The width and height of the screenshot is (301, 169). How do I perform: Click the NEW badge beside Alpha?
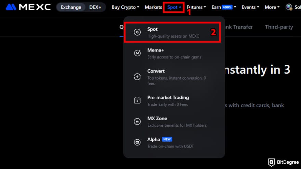(167, 139)
